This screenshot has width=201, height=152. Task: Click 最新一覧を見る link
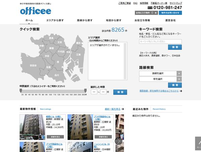113,109
